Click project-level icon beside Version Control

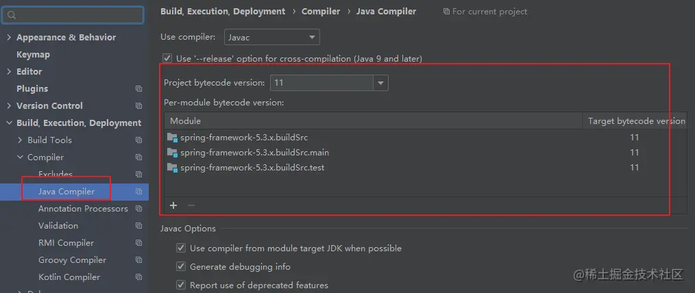pyautogui.click(x=138, y=106)
